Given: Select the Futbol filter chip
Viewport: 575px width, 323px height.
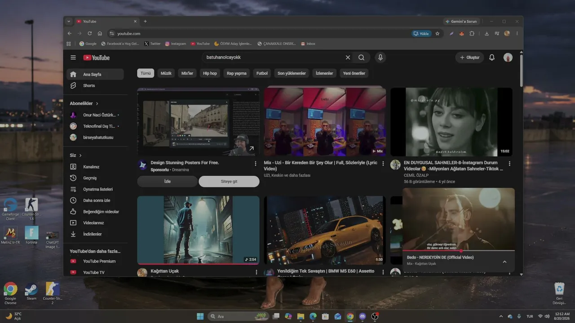Looking at the screenshot, I should point(262,73).
